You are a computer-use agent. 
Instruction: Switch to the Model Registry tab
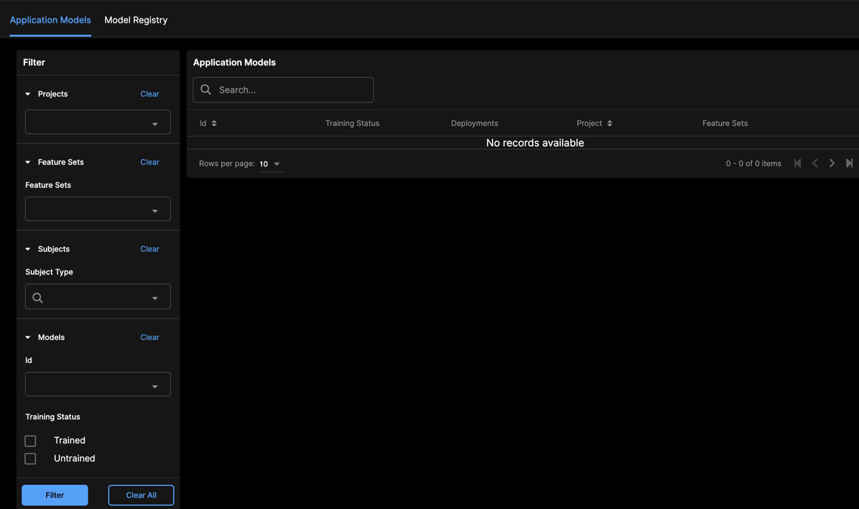point(136,20)
